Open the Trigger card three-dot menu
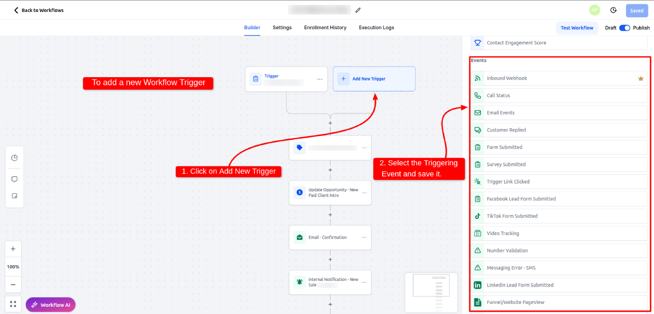Screen dimensions: 654x314 pos(319,79)
